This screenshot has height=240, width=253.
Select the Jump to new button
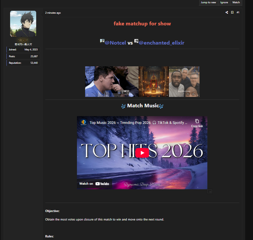(208, 2)
